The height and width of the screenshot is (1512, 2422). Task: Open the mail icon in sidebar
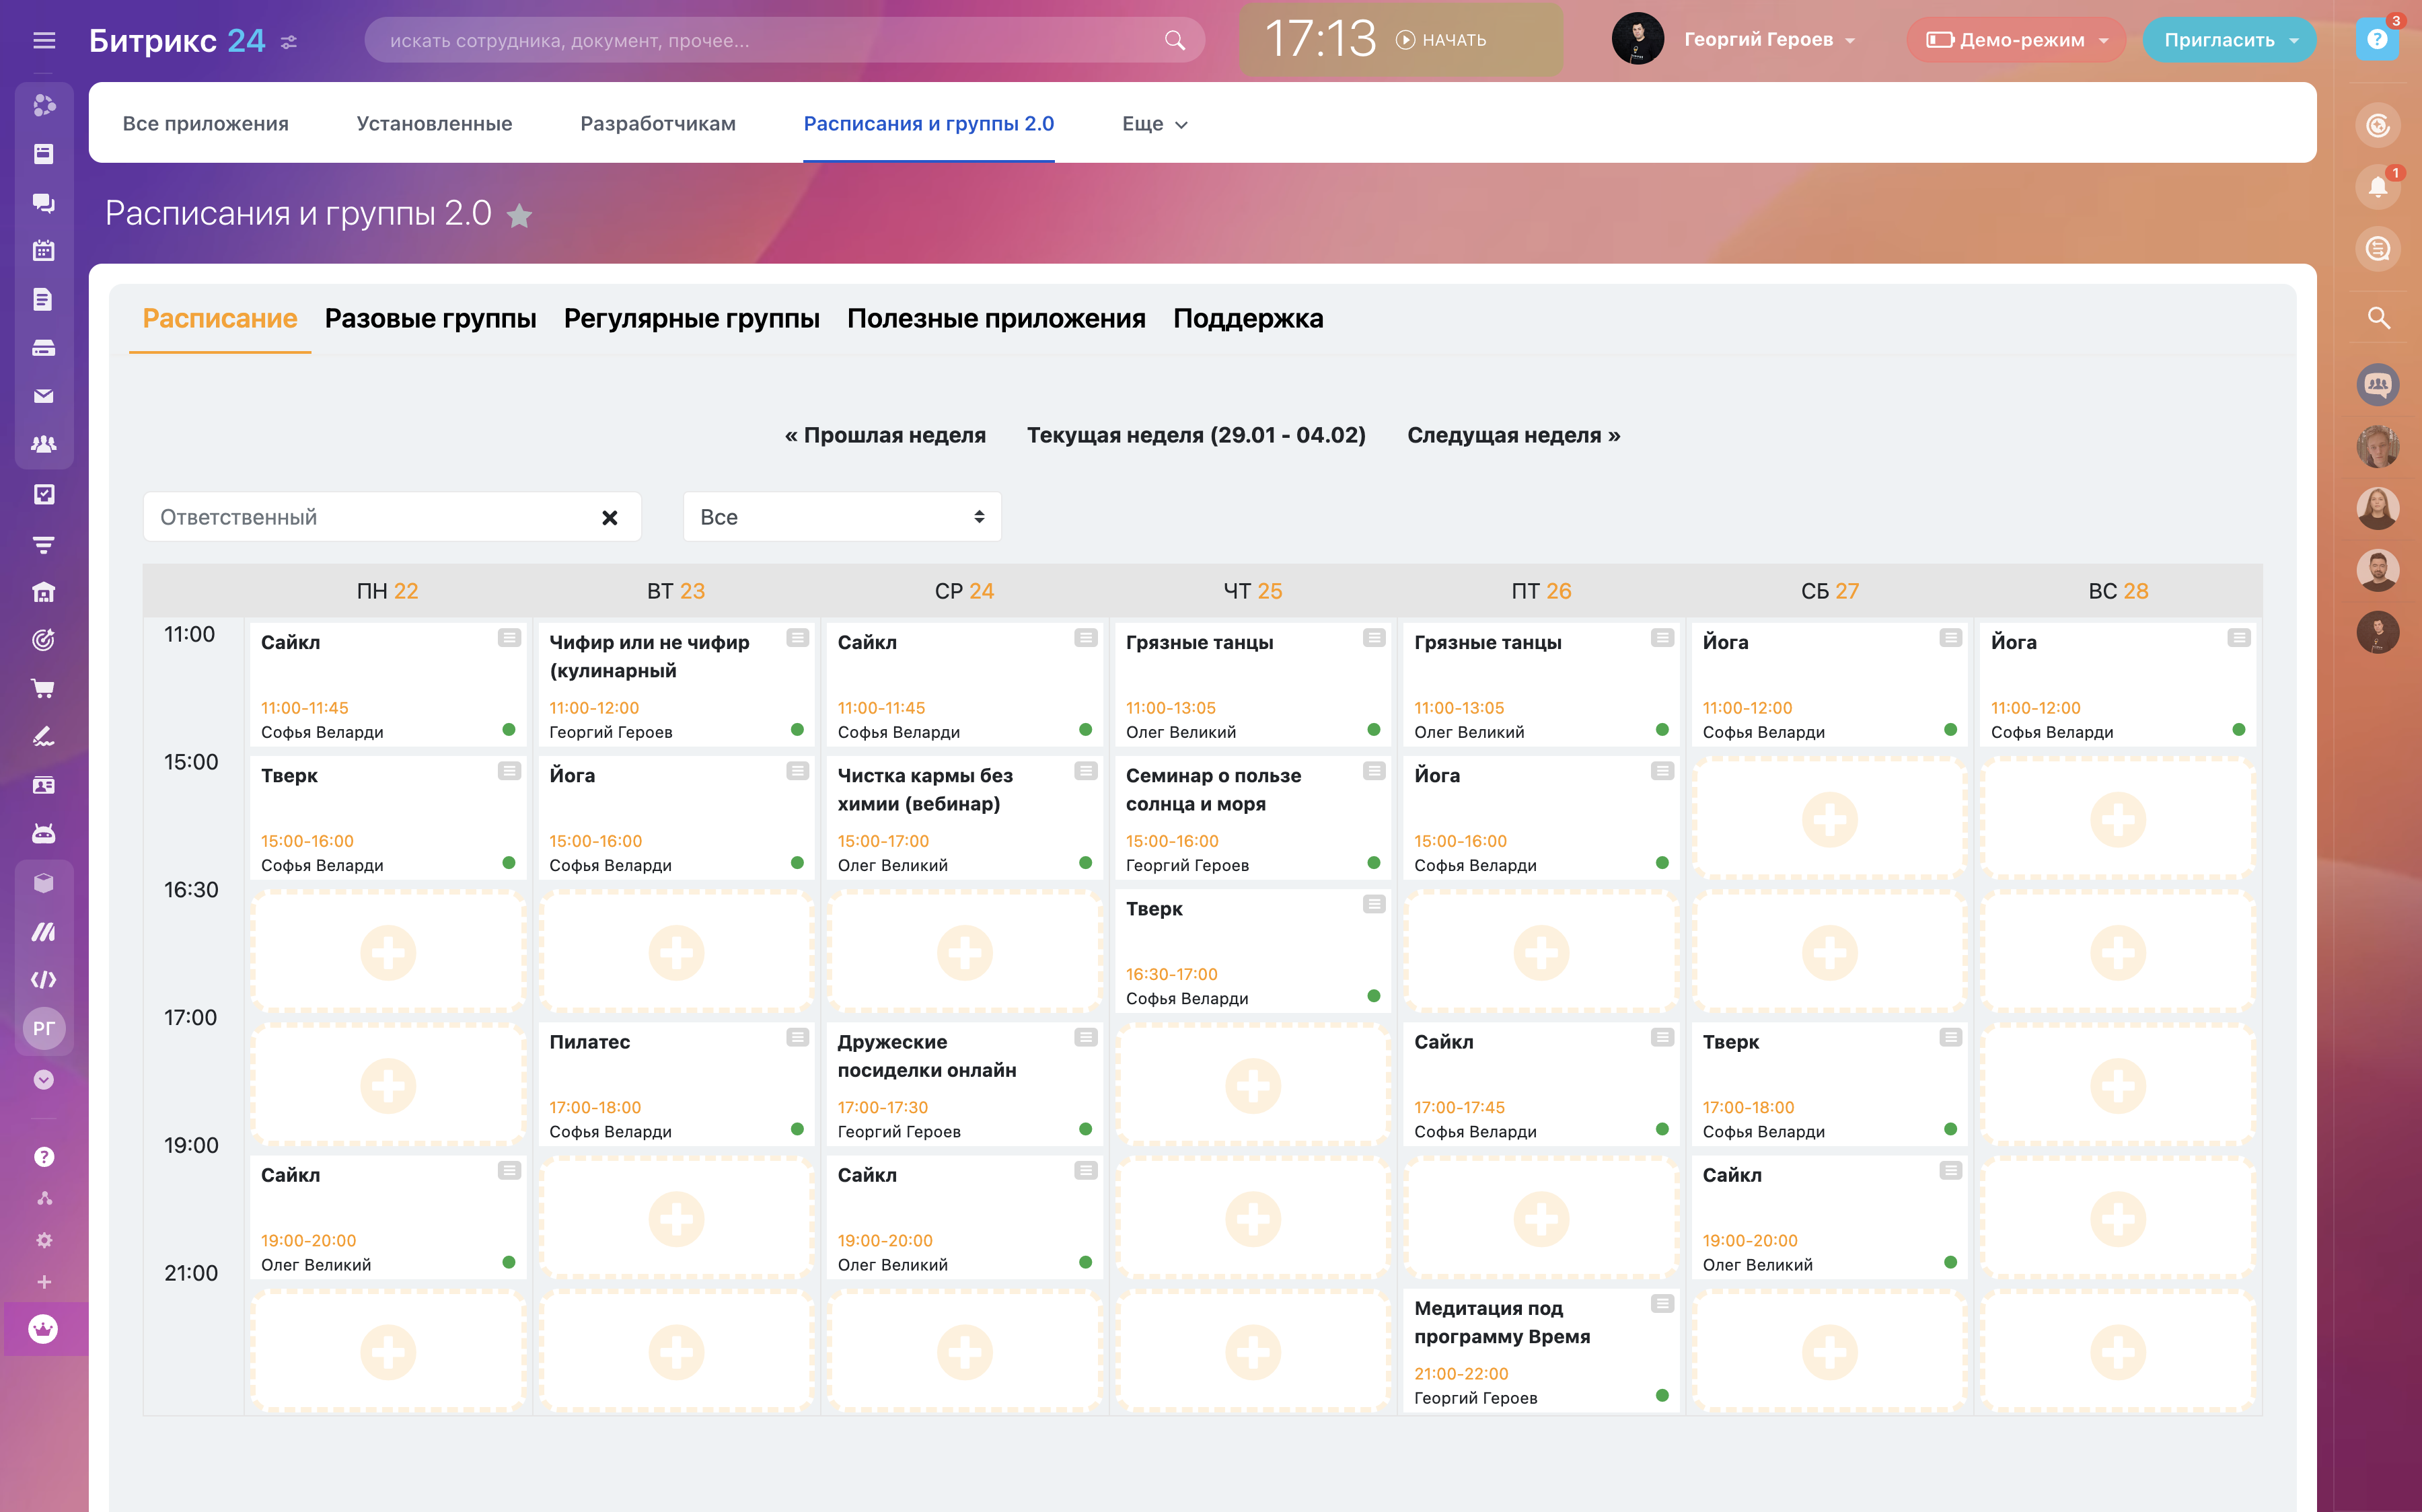43,396
